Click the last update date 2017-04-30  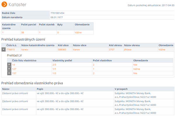point(168,5)
